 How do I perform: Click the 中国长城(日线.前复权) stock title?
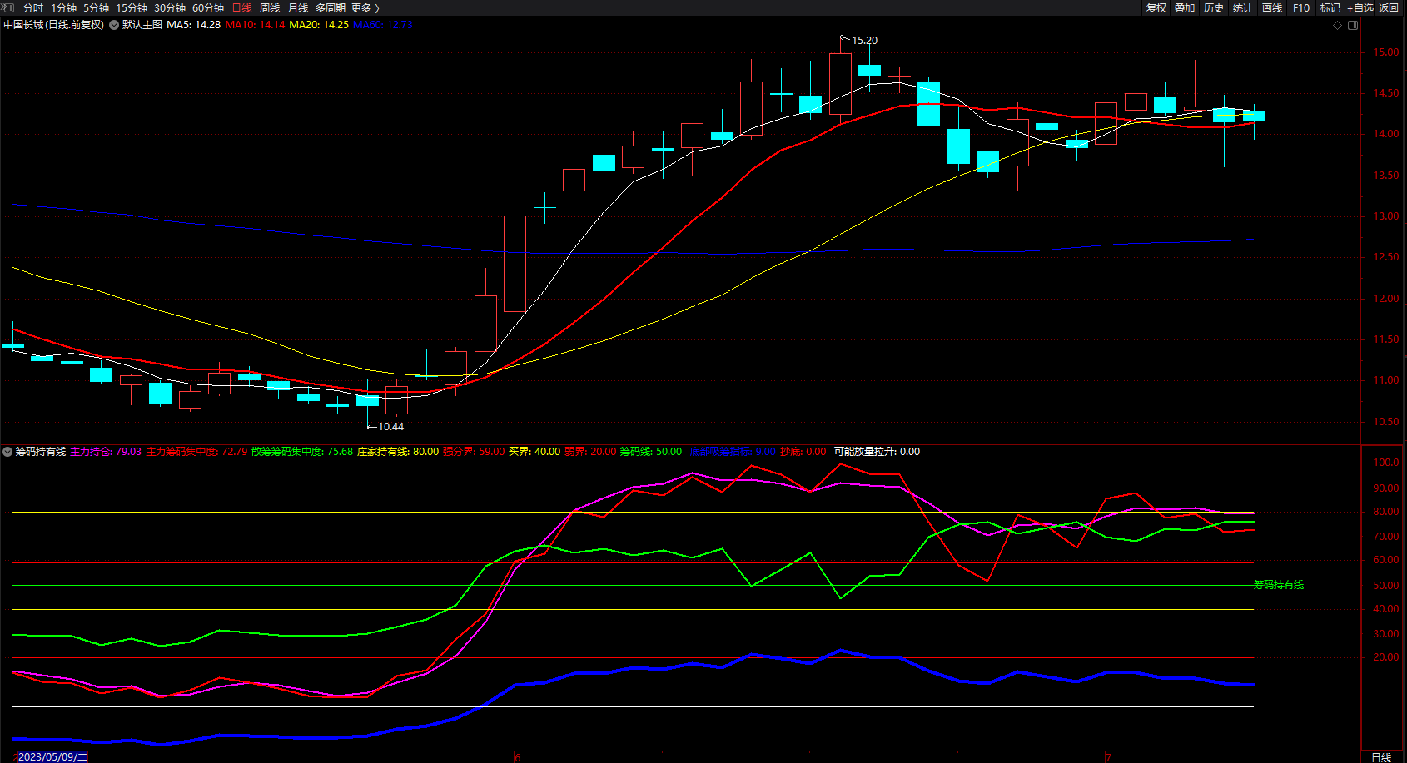54,25
